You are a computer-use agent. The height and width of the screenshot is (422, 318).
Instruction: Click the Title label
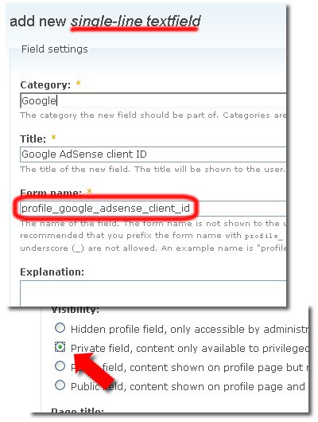tap(33, 139)
